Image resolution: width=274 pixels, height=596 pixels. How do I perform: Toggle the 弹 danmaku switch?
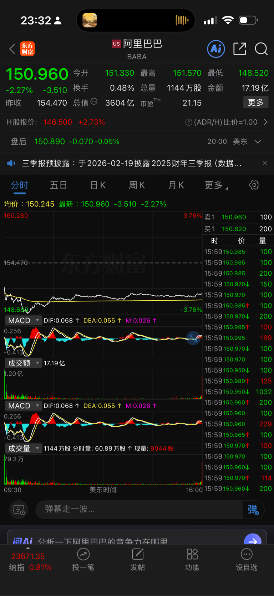(253, 510)
